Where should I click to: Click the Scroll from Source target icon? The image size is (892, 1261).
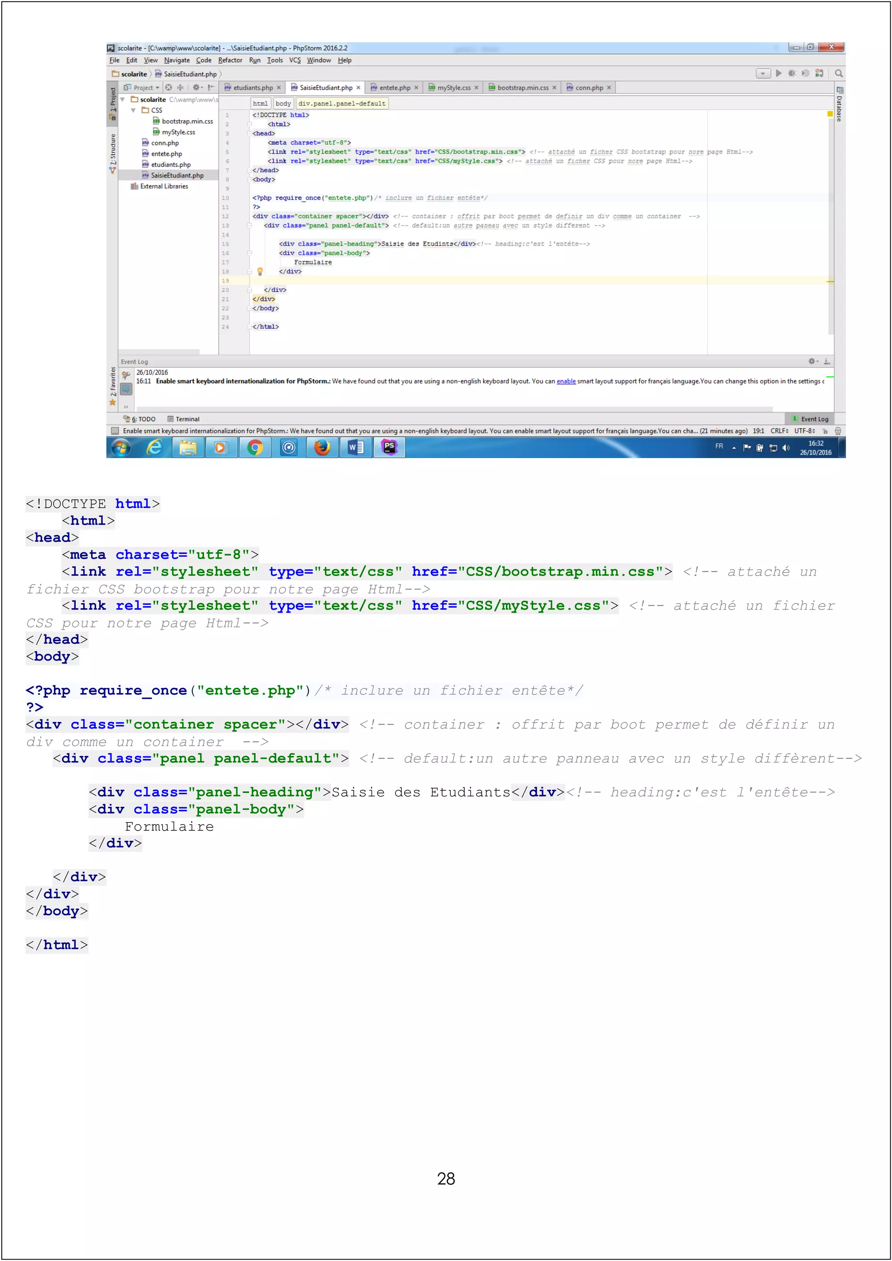(x=169, y=88)
